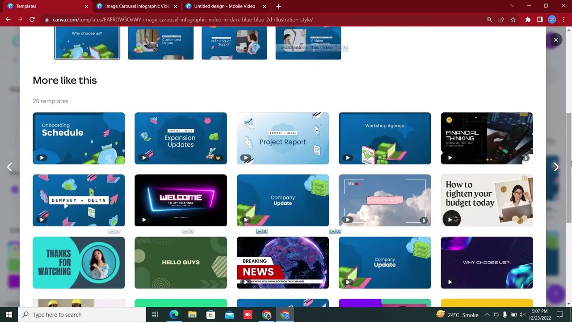This screenshot has width=572, height=322.
Task: Close the template preview overlay
Action: (555, 40)
